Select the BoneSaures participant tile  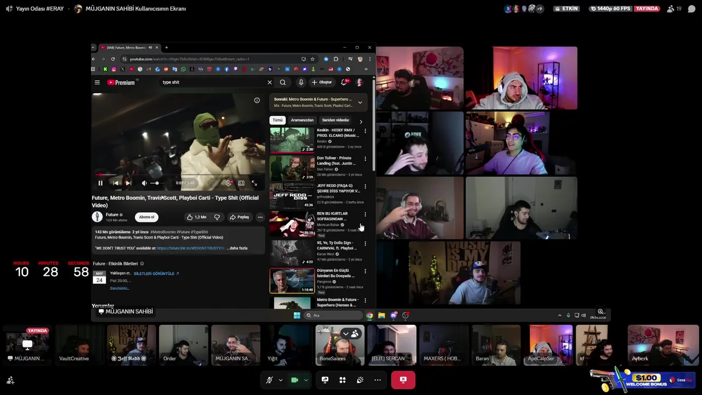(x=340, y=345)
